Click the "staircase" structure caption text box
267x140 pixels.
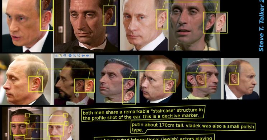[x=143, y=113]
